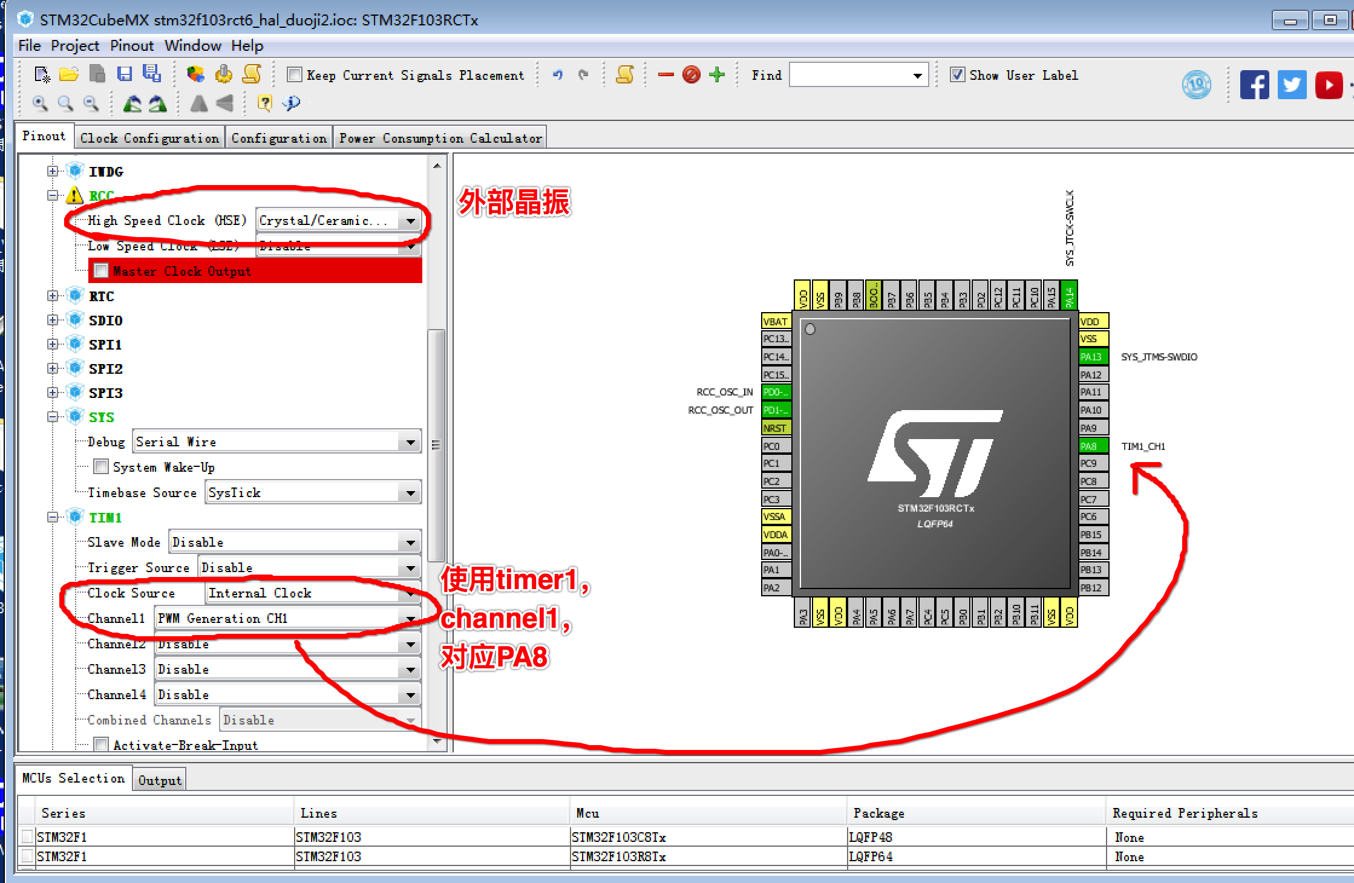
Task: Collapse the TIM1 tree node
Action: click(52, 517)
